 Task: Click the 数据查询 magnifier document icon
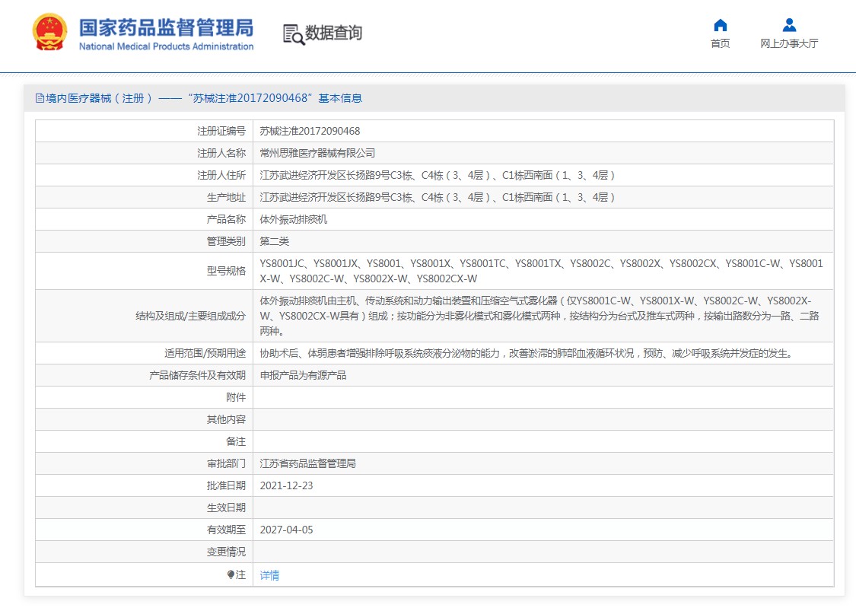pos(293,34)
